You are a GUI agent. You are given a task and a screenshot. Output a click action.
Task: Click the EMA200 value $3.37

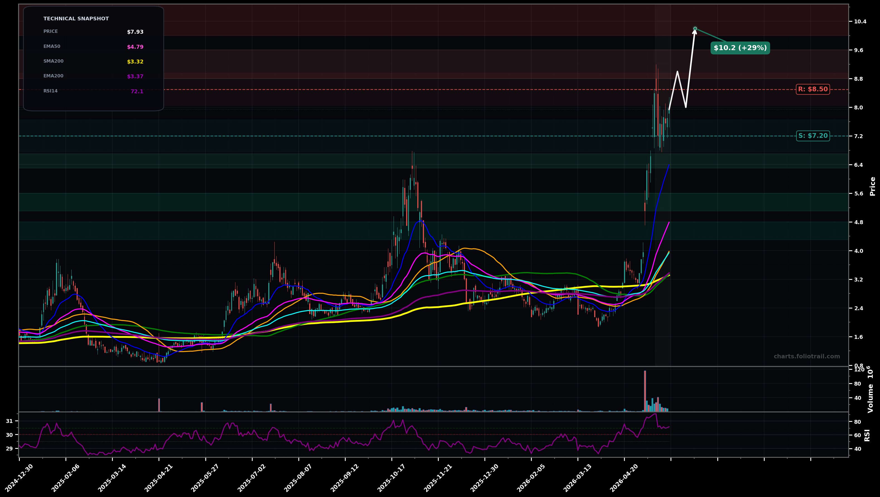click(x=135, y=77)
